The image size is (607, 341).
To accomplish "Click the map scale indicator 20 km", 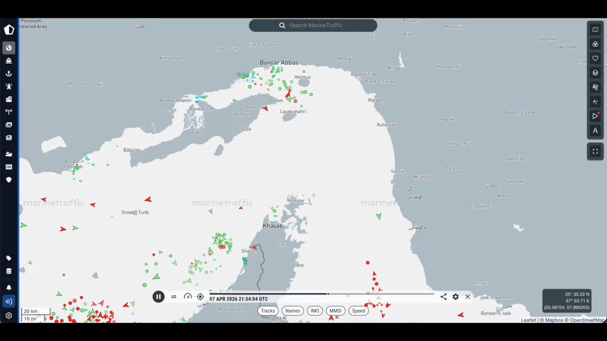I will coord(35,311).
